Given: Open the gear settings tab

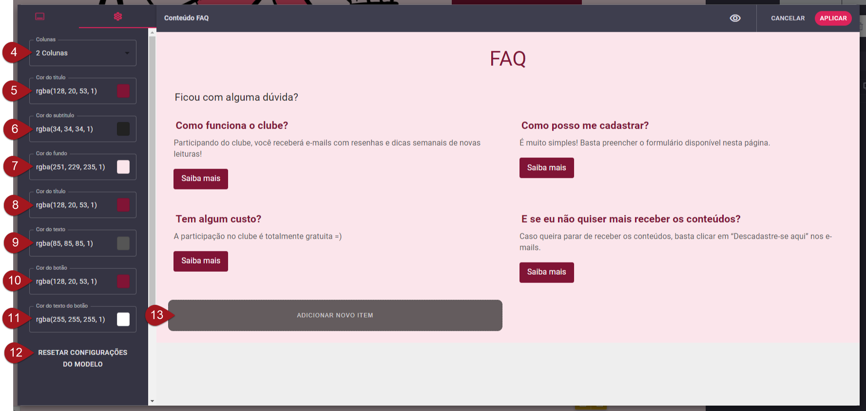Looking at the screenshot, I should coord(118,17).
